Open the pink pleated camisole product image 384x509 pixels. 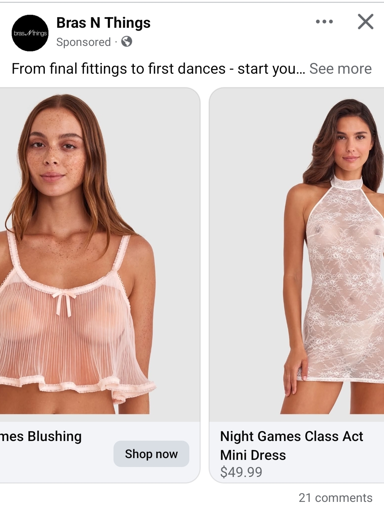pos(99,254)
